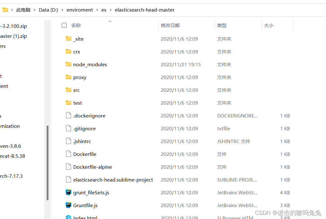Expand the chevron after Data (D:)
Image resolution: width=326 pixels, height=219 pixels.
[62, 10]
